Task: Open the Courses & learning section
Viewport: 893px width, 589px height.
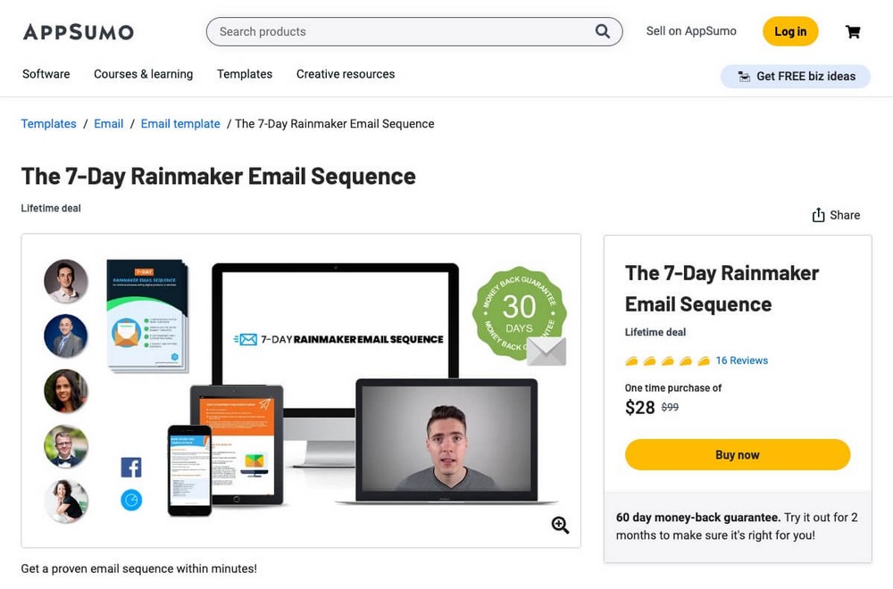Action: 143,74
